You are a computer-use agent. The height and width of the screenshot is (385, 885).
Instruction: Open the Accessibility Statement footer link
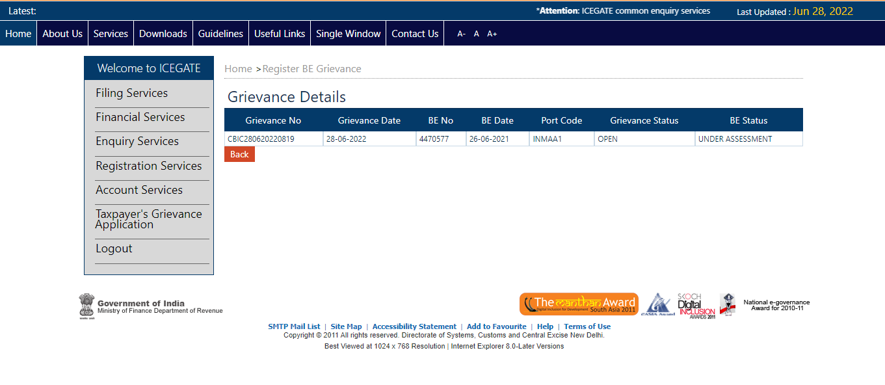click(414, 326)
